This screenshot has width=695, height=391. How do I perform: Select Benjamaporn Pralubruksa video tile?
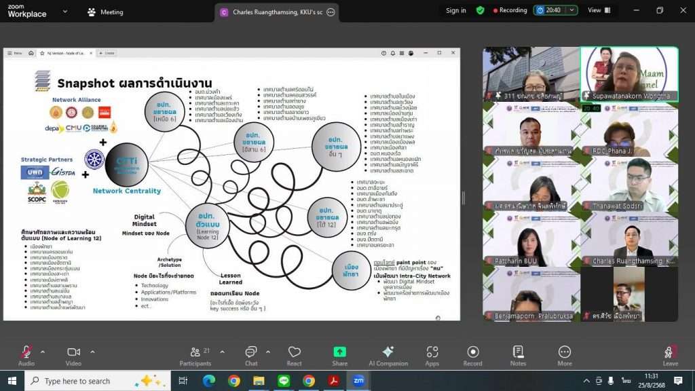coord(531,295)
